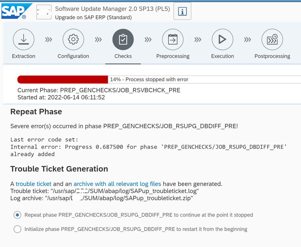Click the chevron arrows between Preprocessing and Execution
The image size is (301, 247).
pos(198,40)
